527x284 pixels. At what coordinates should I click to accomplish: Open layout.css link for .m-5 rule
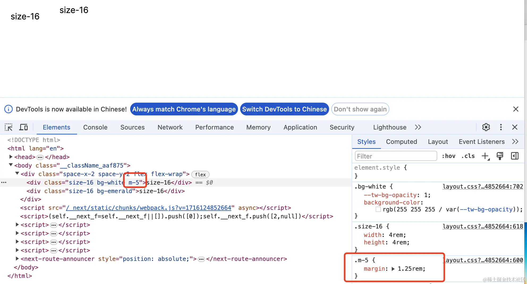(x=483, y=260)
